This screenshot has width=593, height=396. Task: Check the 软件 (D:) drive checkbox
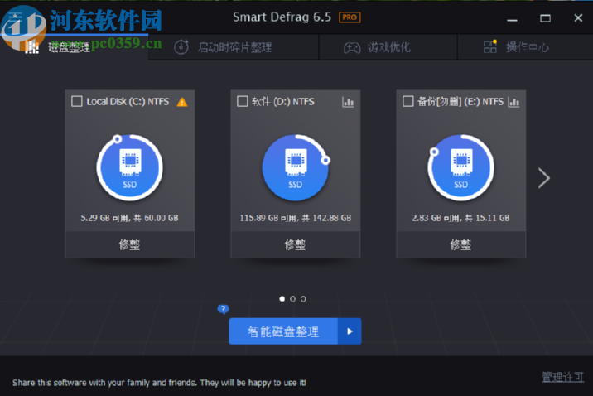[x=242, y=101]
